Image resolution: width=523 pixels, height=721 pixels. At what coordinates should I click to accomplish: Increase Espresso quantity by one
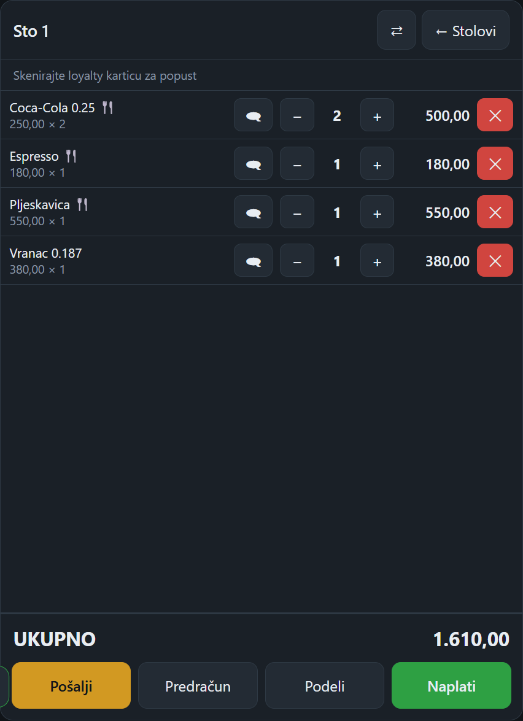pos(377,163)
